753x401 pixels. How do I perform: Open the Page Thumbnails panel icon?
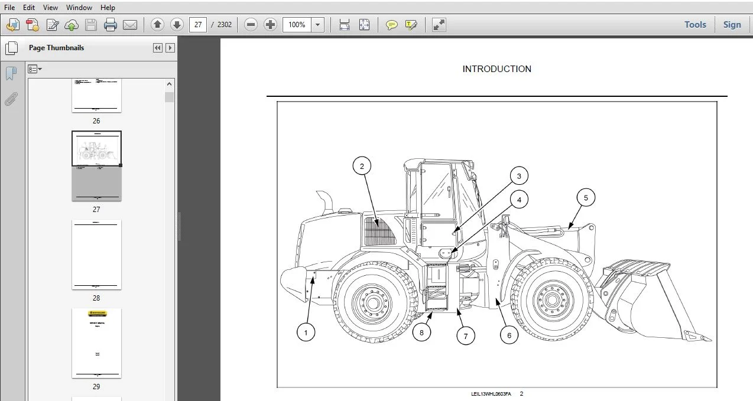(12, 48)
